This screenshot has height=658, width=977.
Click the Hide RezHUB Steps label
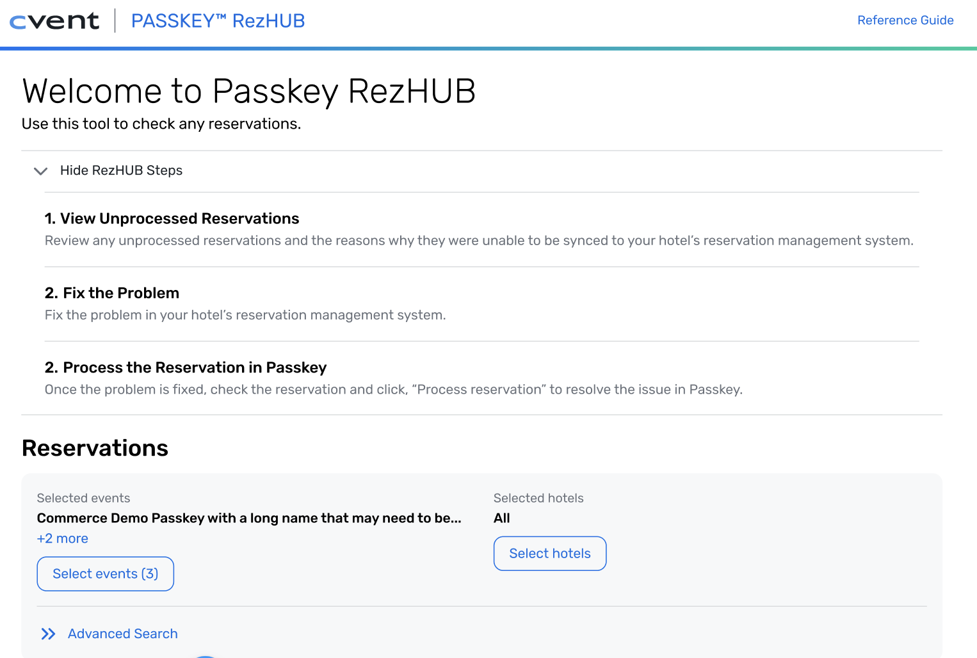pos(121,170)
